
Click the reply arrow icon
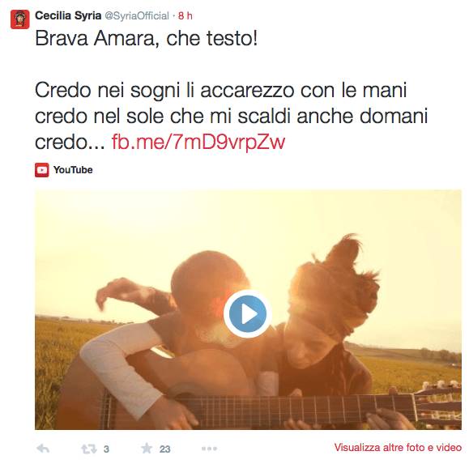[x=43, y=449]
